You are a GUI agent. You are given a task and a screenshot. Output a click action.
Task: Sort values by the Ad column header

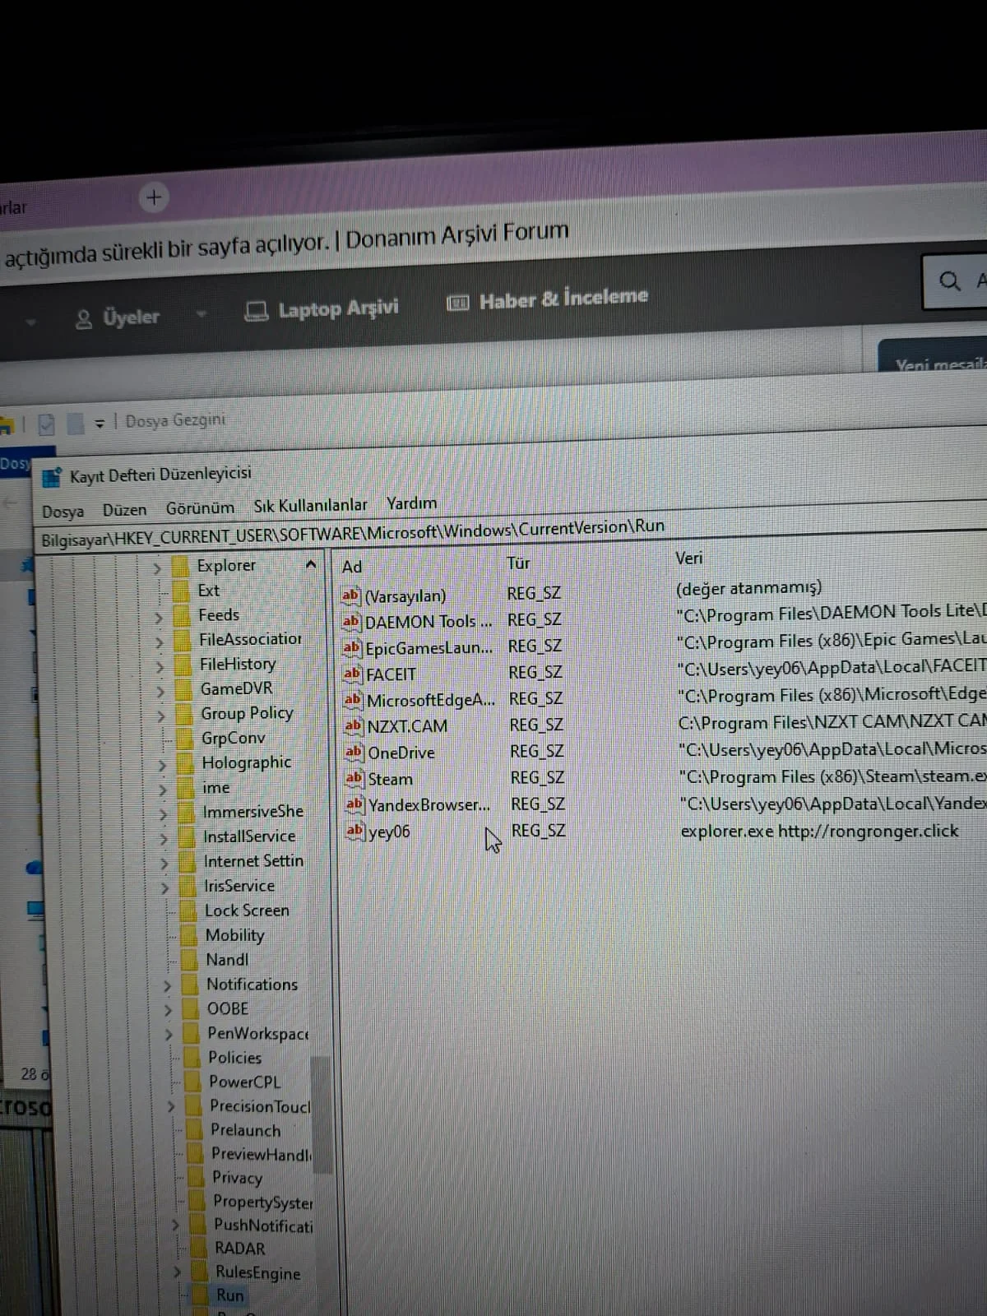point(352,567)
